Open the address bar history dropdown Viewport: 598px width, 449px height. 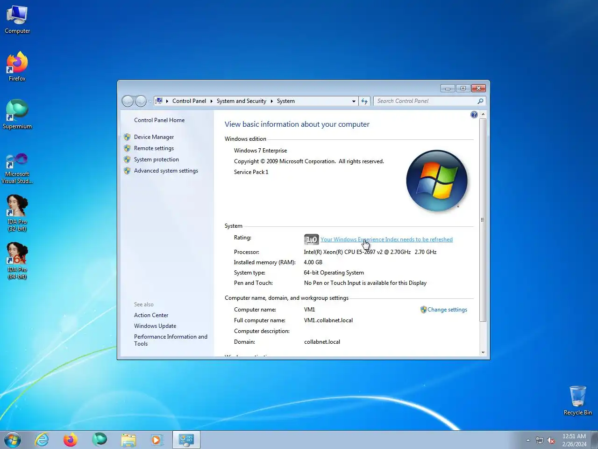(354, 101)
